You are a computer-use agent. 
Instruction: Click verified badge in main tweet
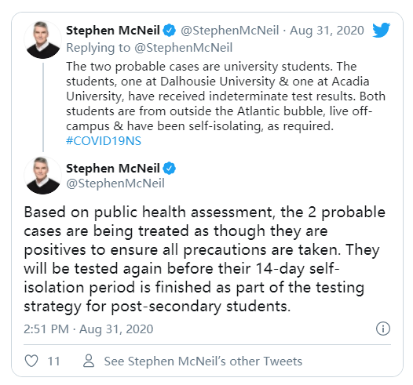[169, 169]
